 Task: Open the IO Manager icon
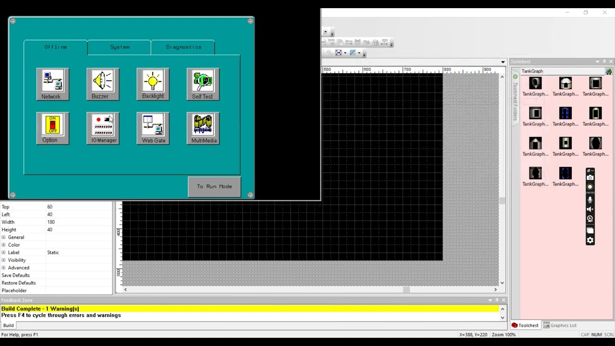tap(102, 128)
